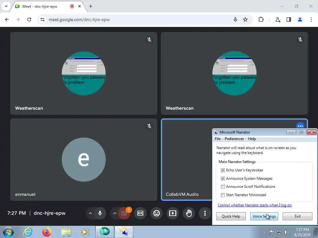
Task: Click the address bar URL meet.google.com
Action: [x=79, y=20]
